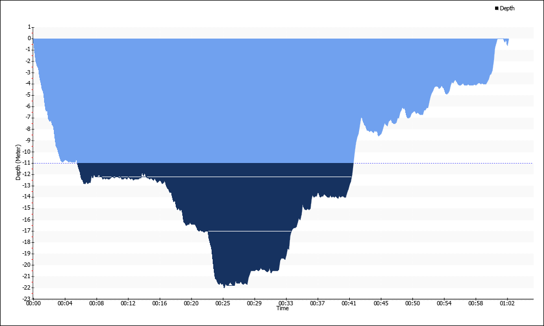Click the black Depth legend square
The height and width of the screenshot is (326, 544).
pos(497,8)
